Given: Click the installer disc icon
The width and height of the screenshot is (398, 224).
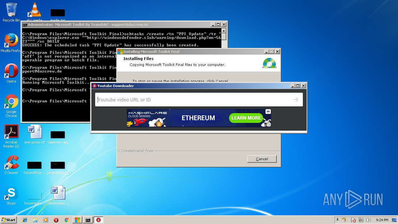Looking at the screenshot, I should point(269,63).
